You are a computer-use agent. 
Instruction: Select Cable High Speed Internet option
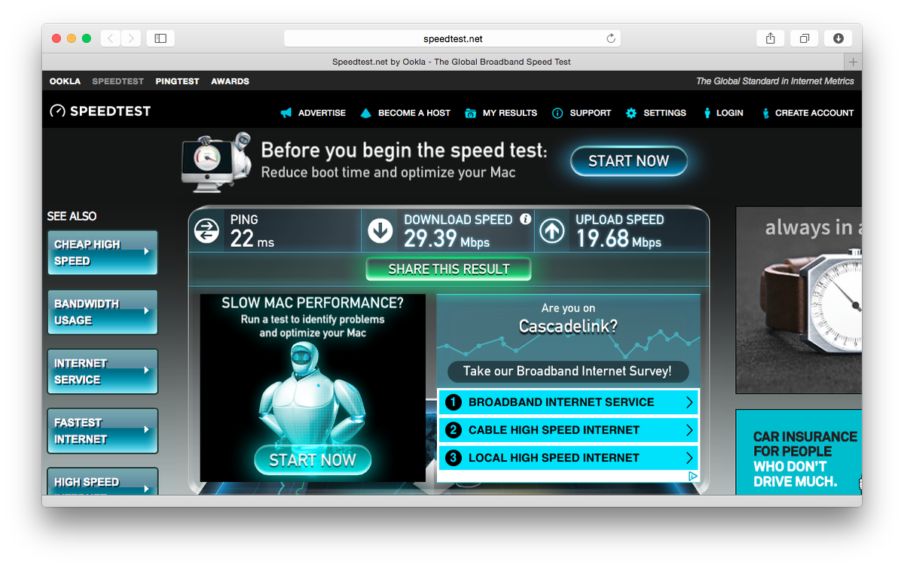[568, 430]
